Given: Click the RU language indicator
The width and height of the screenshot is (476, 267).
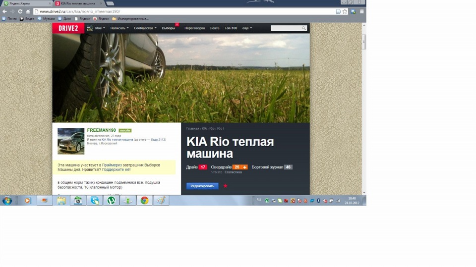Looking at the screenshot, I should (x=259, y=200).
